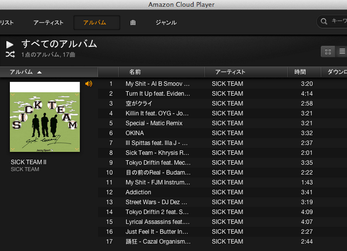Click the orange speaker now-playing icon

click(x=89, y=83)
